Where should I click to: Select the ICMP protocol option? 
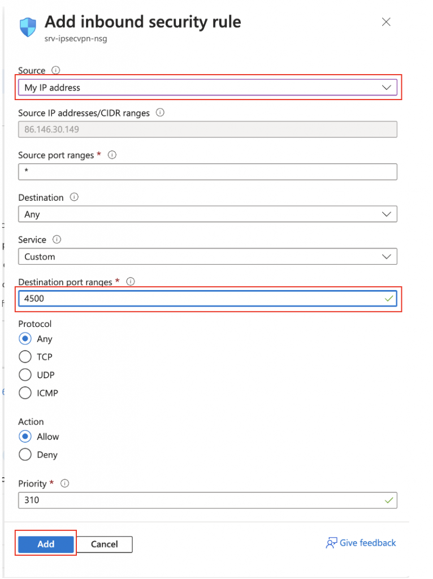(x=25, y=393)
